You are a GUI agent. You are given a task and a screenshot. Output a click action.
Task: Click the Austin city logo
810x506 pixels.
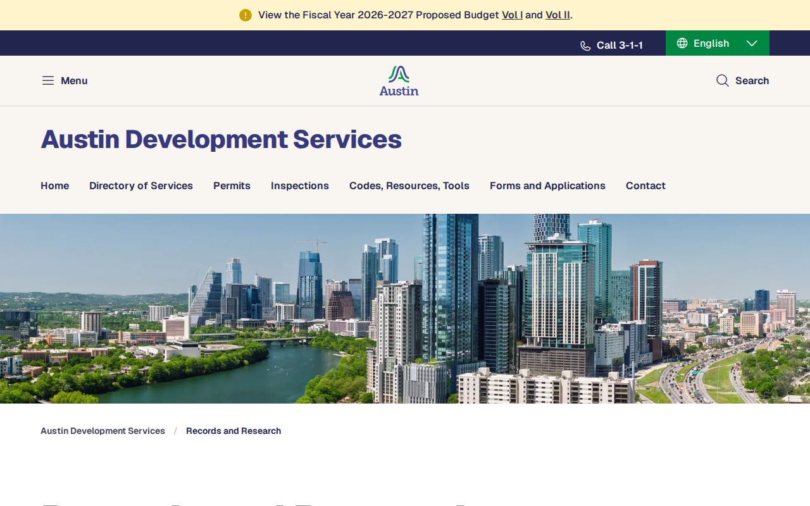click(399, 81)
